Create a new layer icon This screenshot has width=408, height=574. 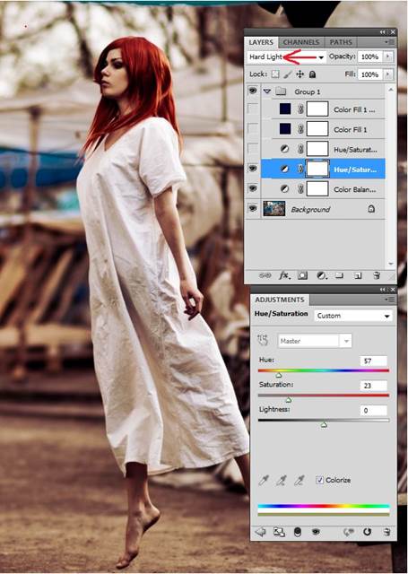click(358, 275)
